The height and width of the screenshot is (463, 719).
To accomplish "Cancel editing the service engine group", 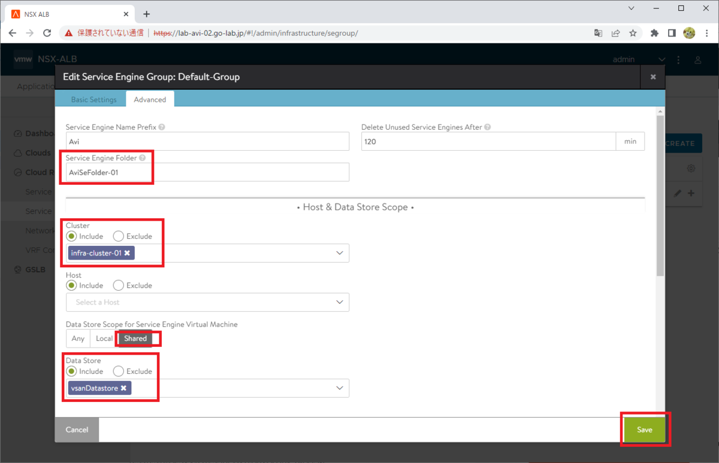I will pyautogui.click(x=77, y=430).
